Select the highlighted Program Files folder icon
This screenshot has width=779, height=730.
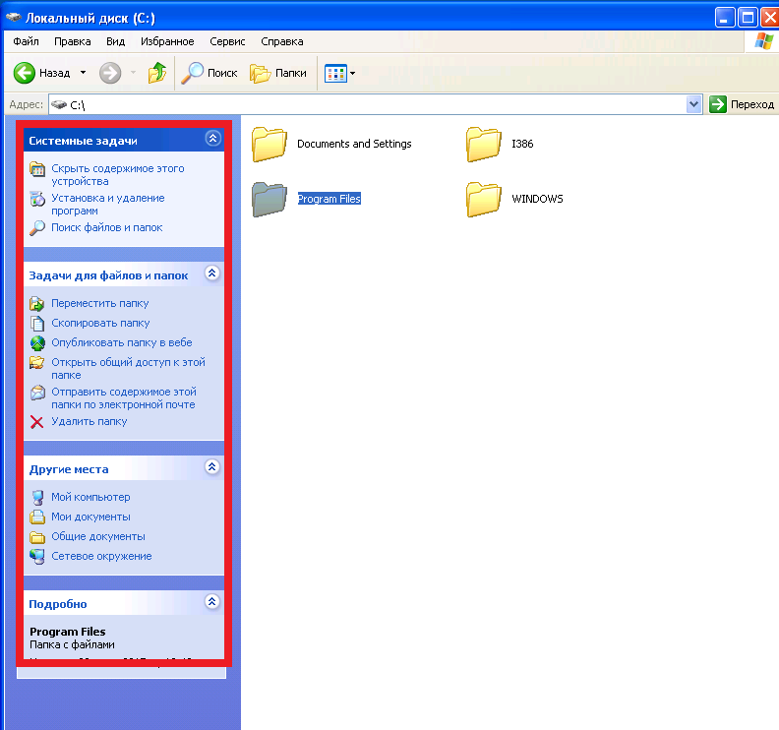270,199
